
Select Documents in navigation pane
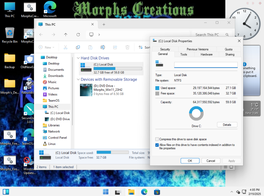(x=56, y=70)
